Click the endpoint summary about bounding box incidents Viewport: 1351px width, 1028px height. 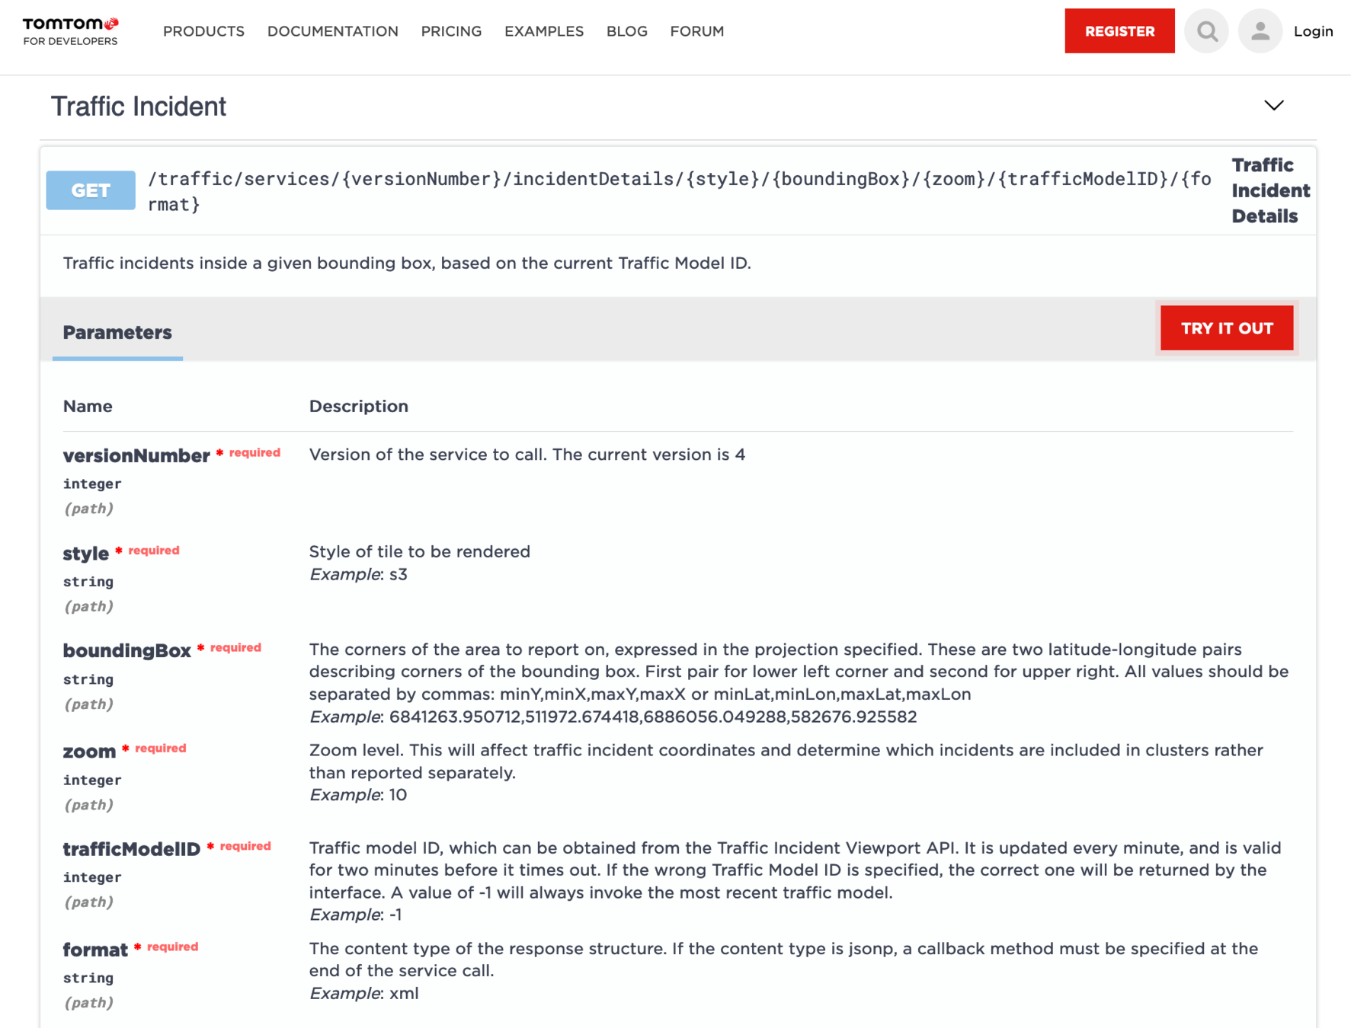(407, 263)
